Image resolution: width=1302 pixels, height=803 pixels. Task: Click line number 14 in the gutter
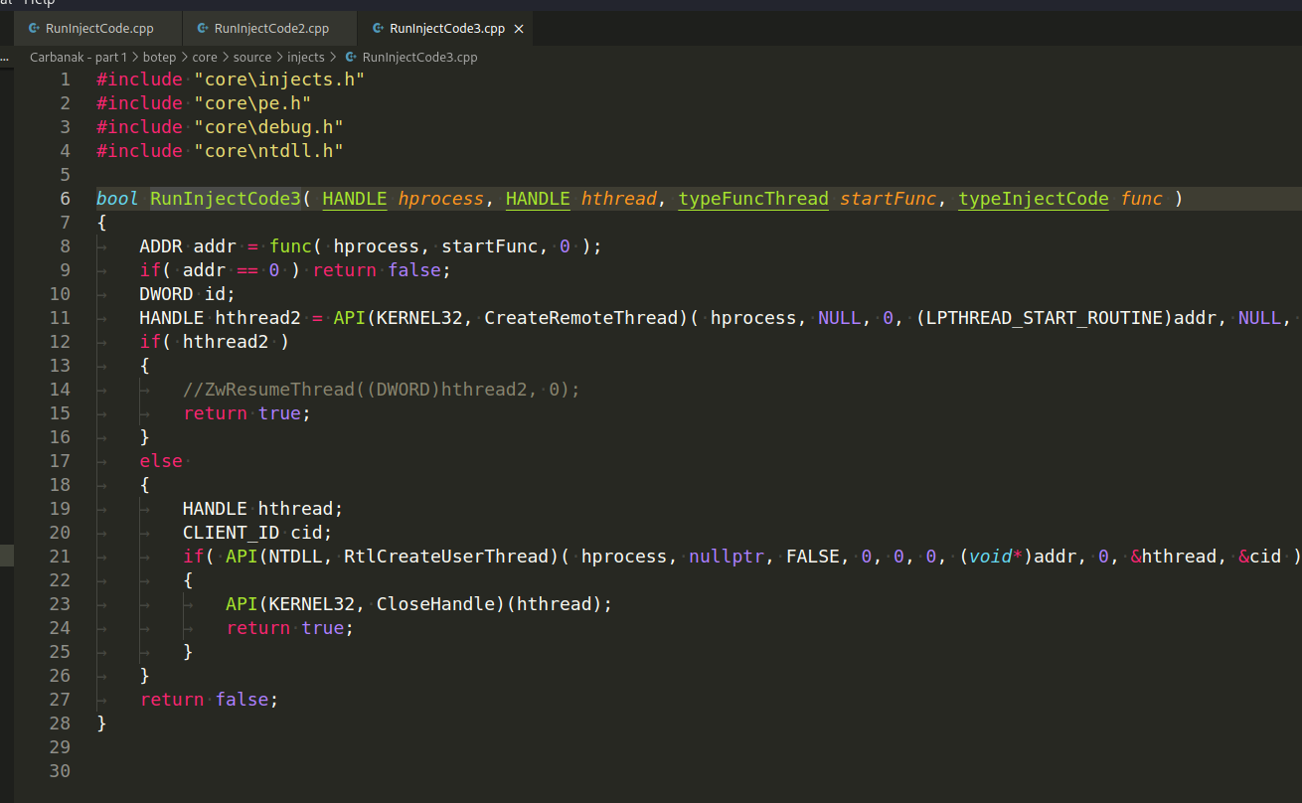(60, 390)
